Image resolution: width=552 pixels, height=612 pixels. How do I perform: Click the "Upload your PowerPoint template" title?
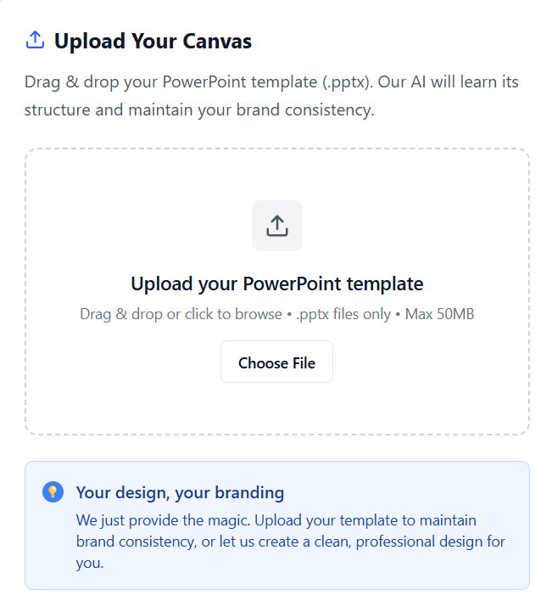click(276, 284)
